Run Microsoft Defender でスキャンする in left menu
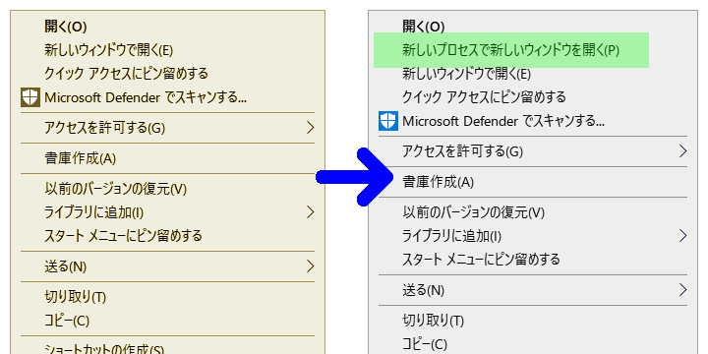This screenshot has width=708, height=354. point(146,96)
